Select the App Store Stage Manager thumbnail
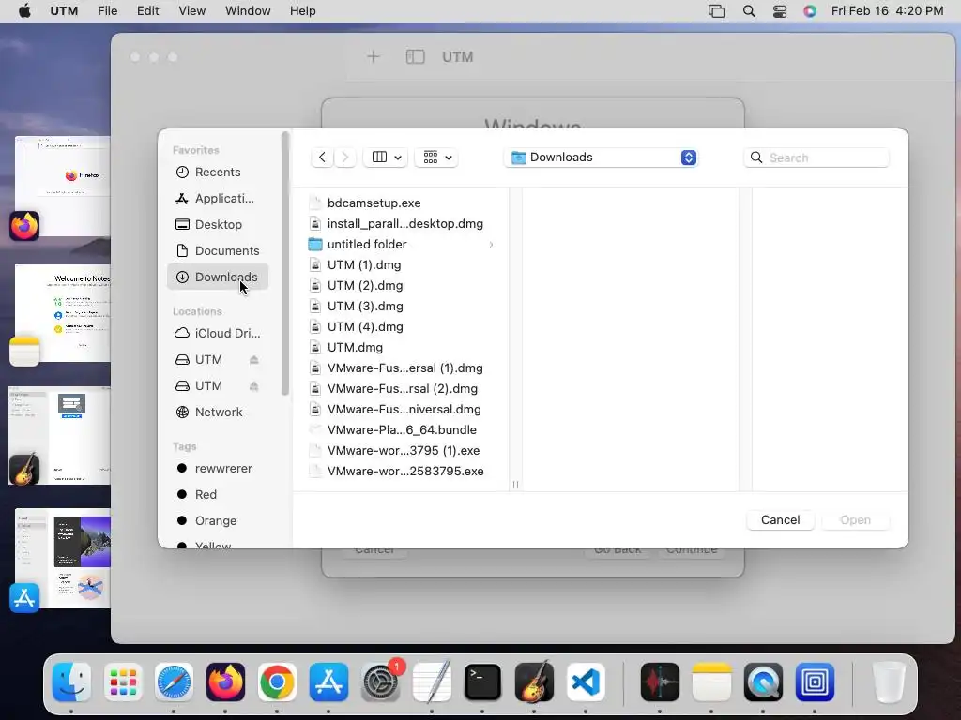961x720 pixels. coord(63,559)
